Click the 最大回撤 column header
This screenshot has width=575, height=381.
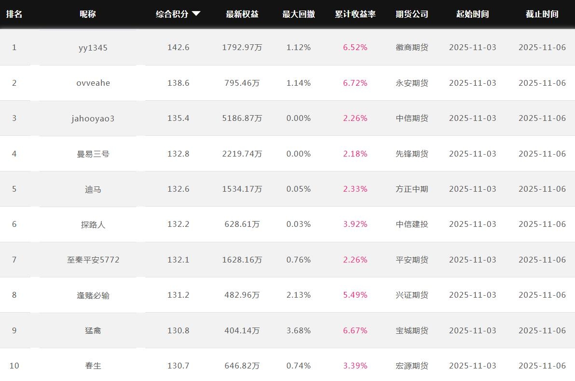(x=299, y=14)
